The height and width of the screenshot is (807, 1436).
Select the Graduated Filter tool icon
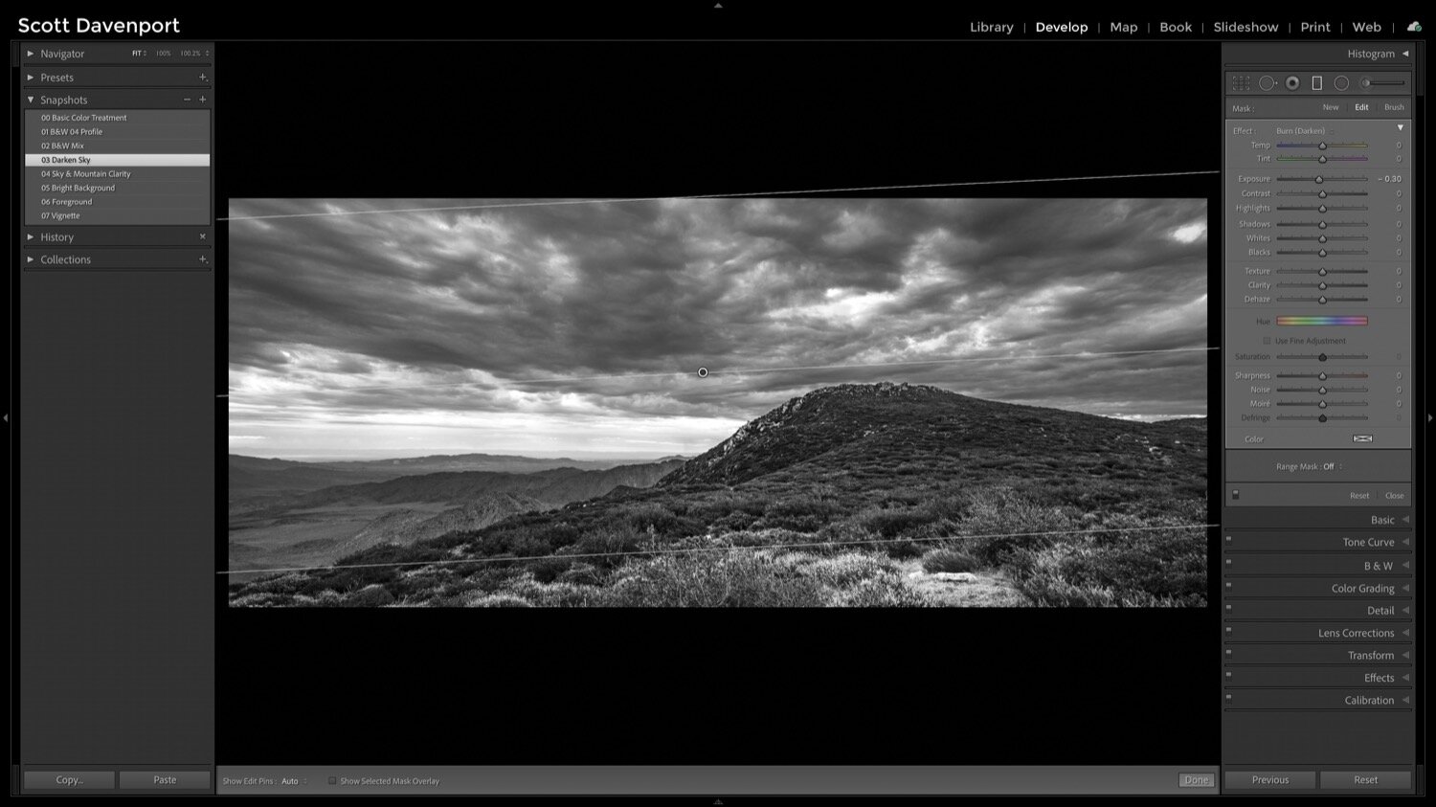(1316, 83)
